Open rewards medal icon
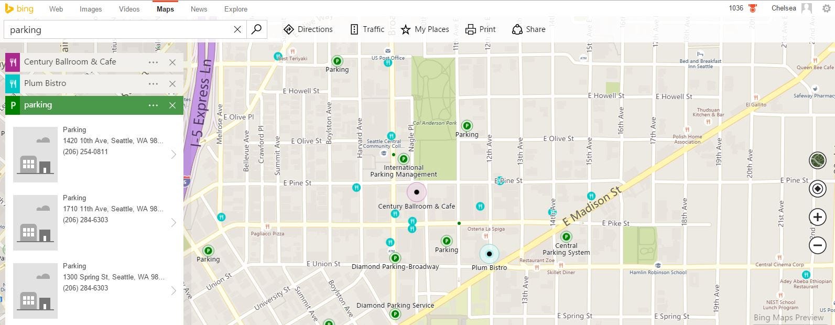Screen dimensions: 835x325 [x=753, y=8]
